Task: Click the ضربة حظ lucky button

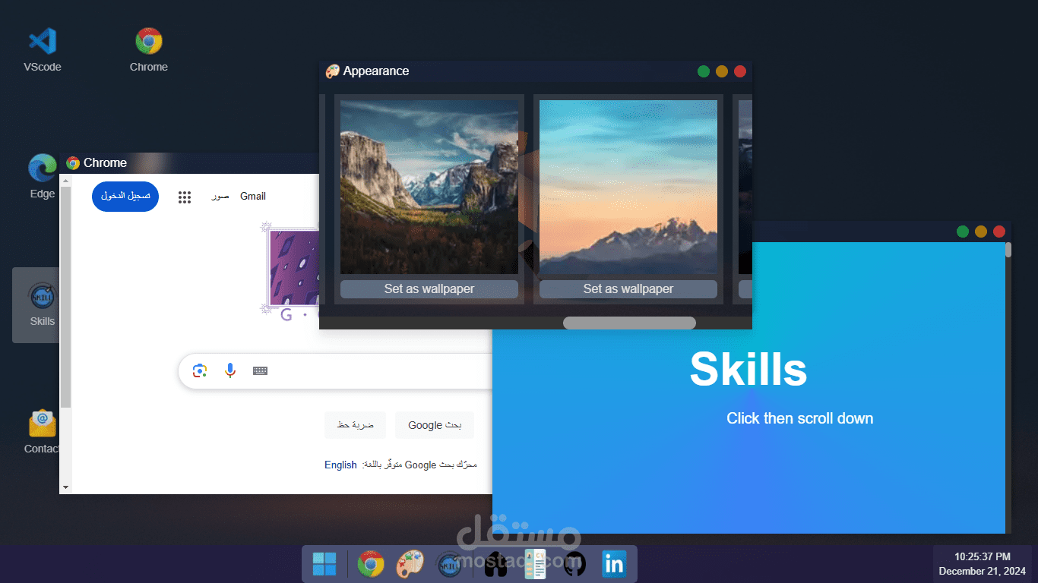Action: click(356, 425)
